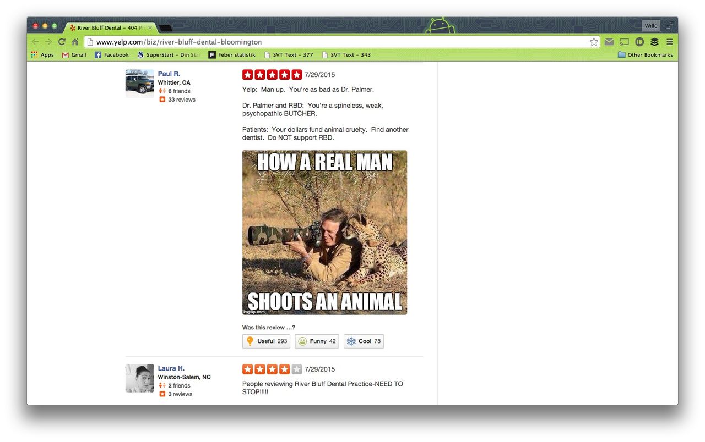
Task: Click the Chromecast cast extension icon
Action: (x=624, y=42)
